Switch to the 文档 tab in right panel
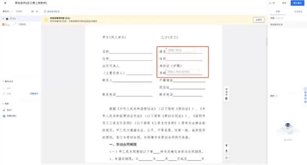The width and height of the screenshot is (307, 165). [x=278, y=11]
